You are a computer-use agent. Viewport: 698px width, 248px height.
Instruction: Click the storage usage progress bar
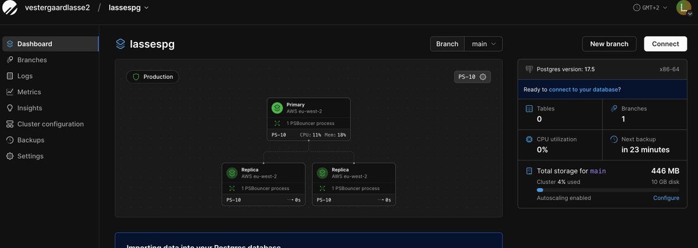tap(608, 190)
